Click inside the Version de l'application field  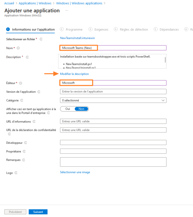[113, 92]
